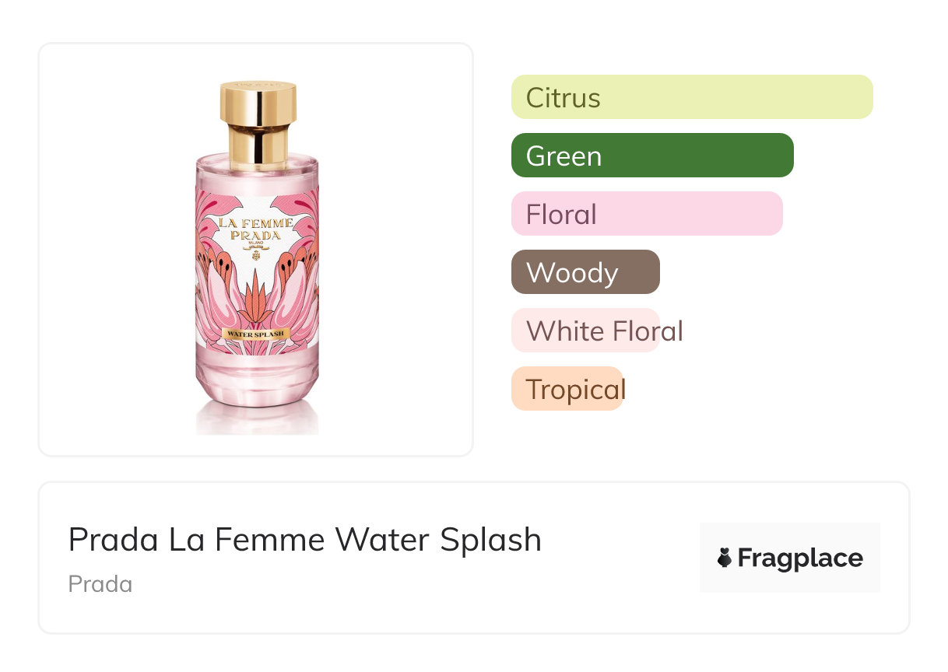Click the gold neck collar below the cap

click(x=257, y=146)
